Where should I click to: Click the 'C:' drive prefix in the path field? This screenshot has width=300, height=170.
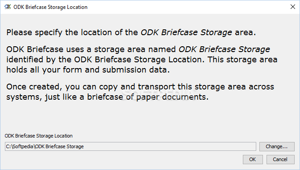pos(8,146)
